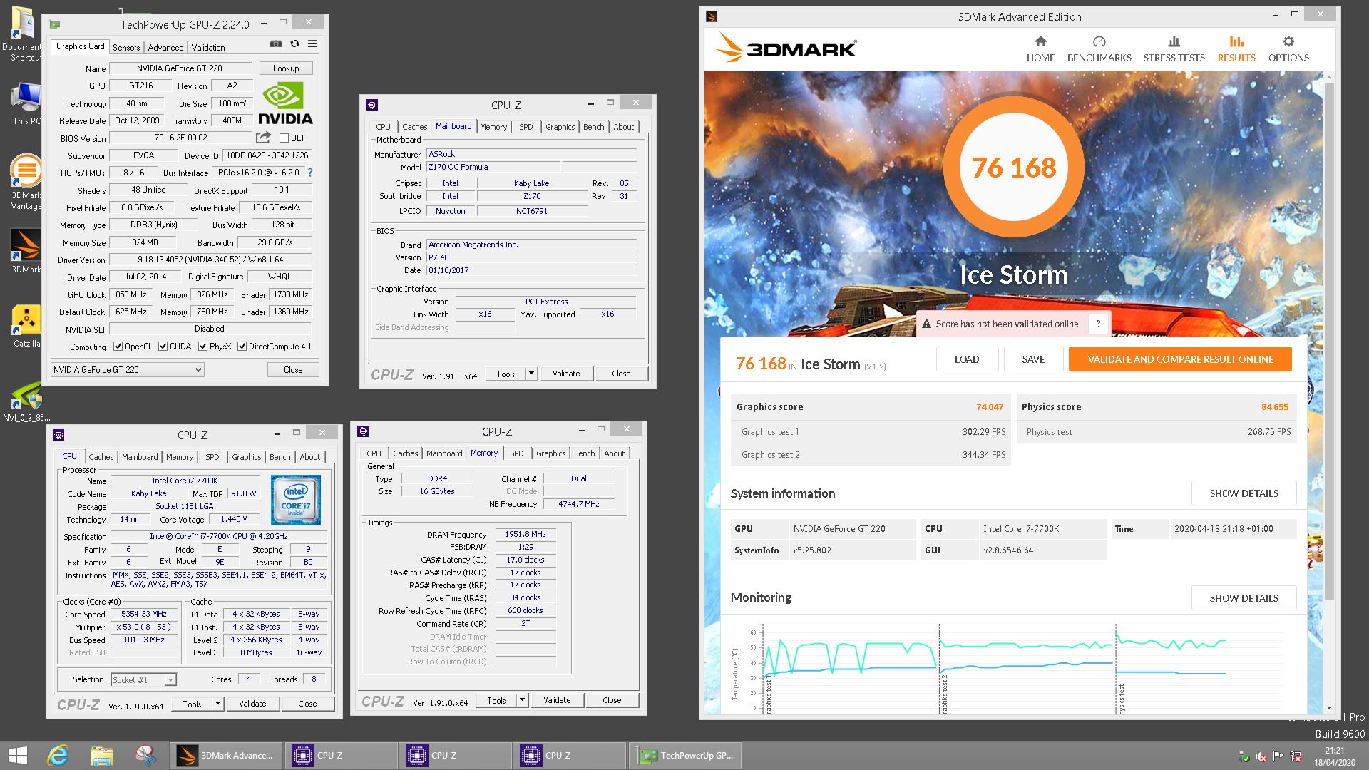Expand Tools arrow in CPU-Z Memory window

(522, 700)
